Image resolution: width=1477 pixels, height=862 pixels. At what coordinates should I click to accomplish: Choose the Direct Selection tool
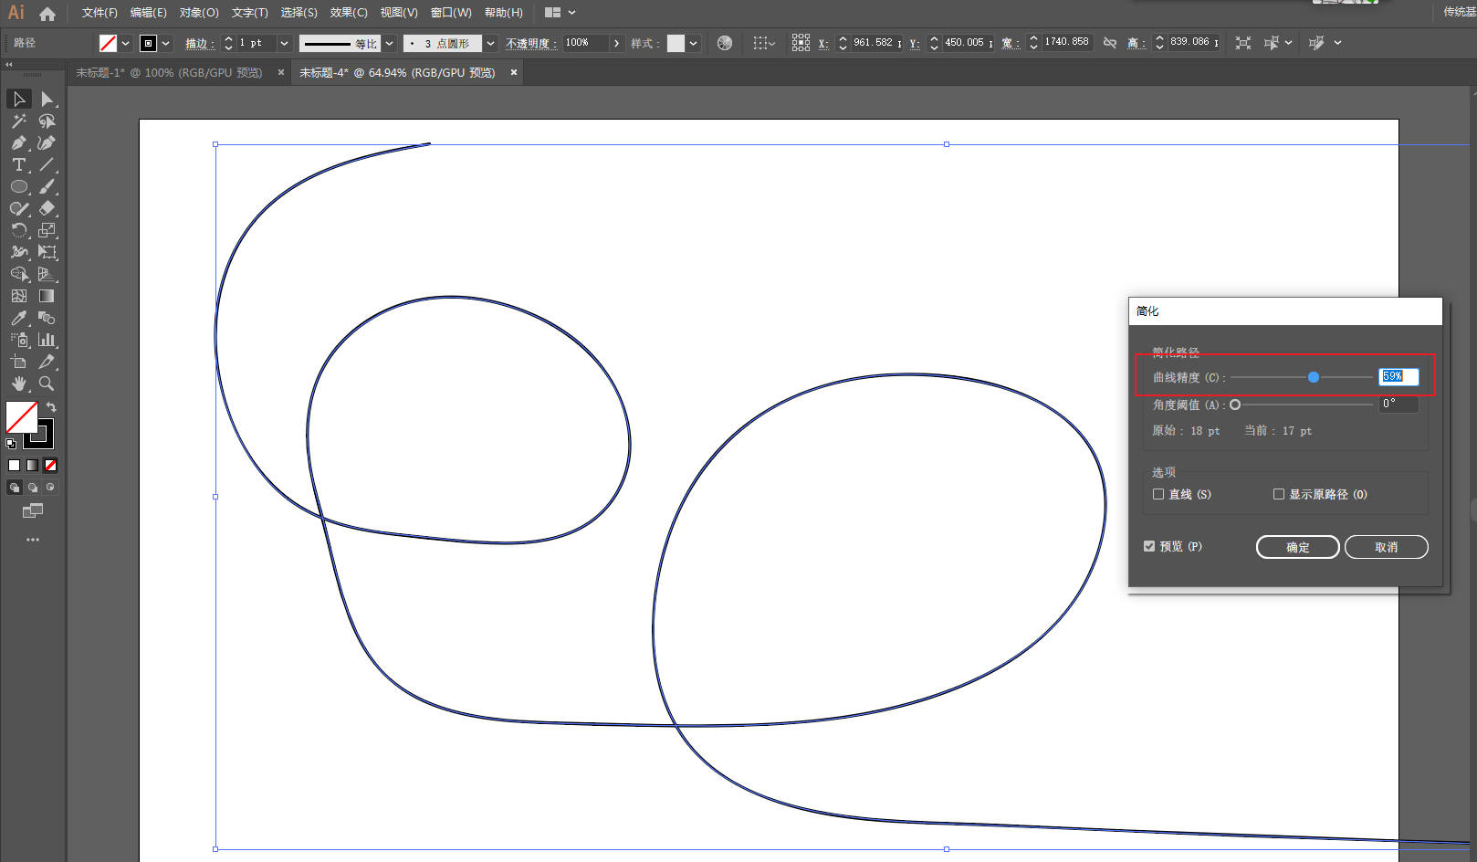click(x=47, y=99)
